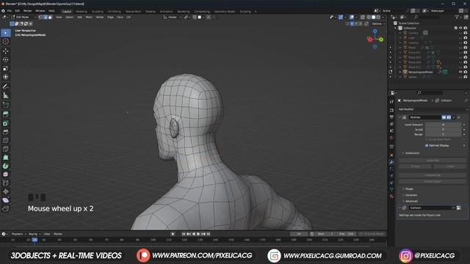Image resolution: width=470 pixels, height=264 pixels.
Task: Select the Transform tool
Action: click(6, 77)
